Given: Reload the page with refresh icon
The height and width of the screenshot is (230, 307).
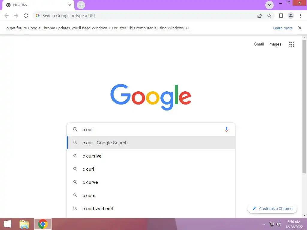Looking at the screenshot, I should 26,16.
